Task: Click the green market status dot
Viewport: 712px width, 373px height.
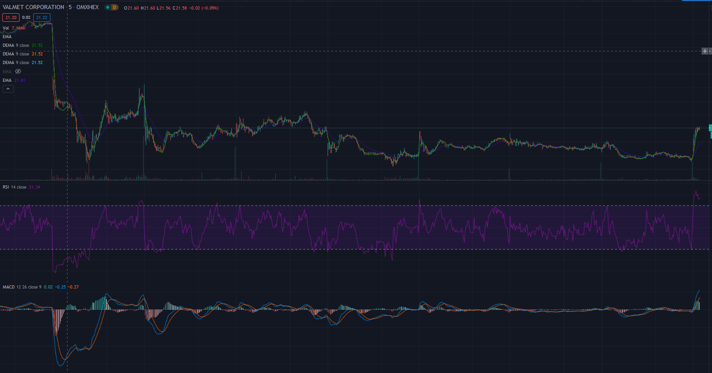Action: 108,7
